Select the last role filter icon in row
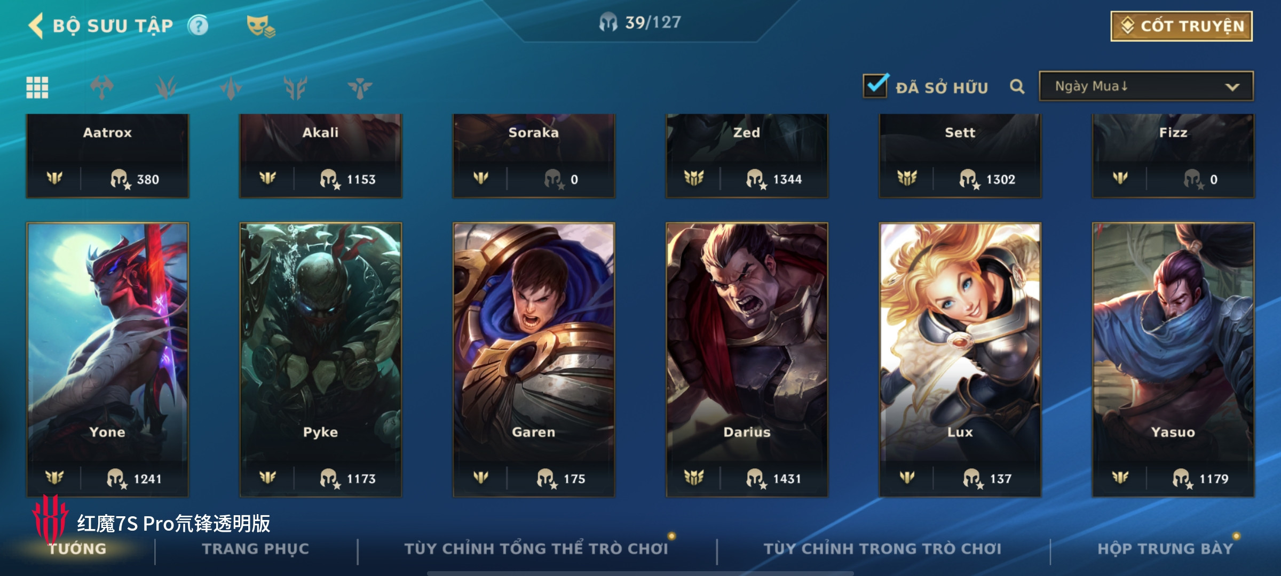Screen dimensions: 1281x576 pyautogui.click(x=360, y=87)
